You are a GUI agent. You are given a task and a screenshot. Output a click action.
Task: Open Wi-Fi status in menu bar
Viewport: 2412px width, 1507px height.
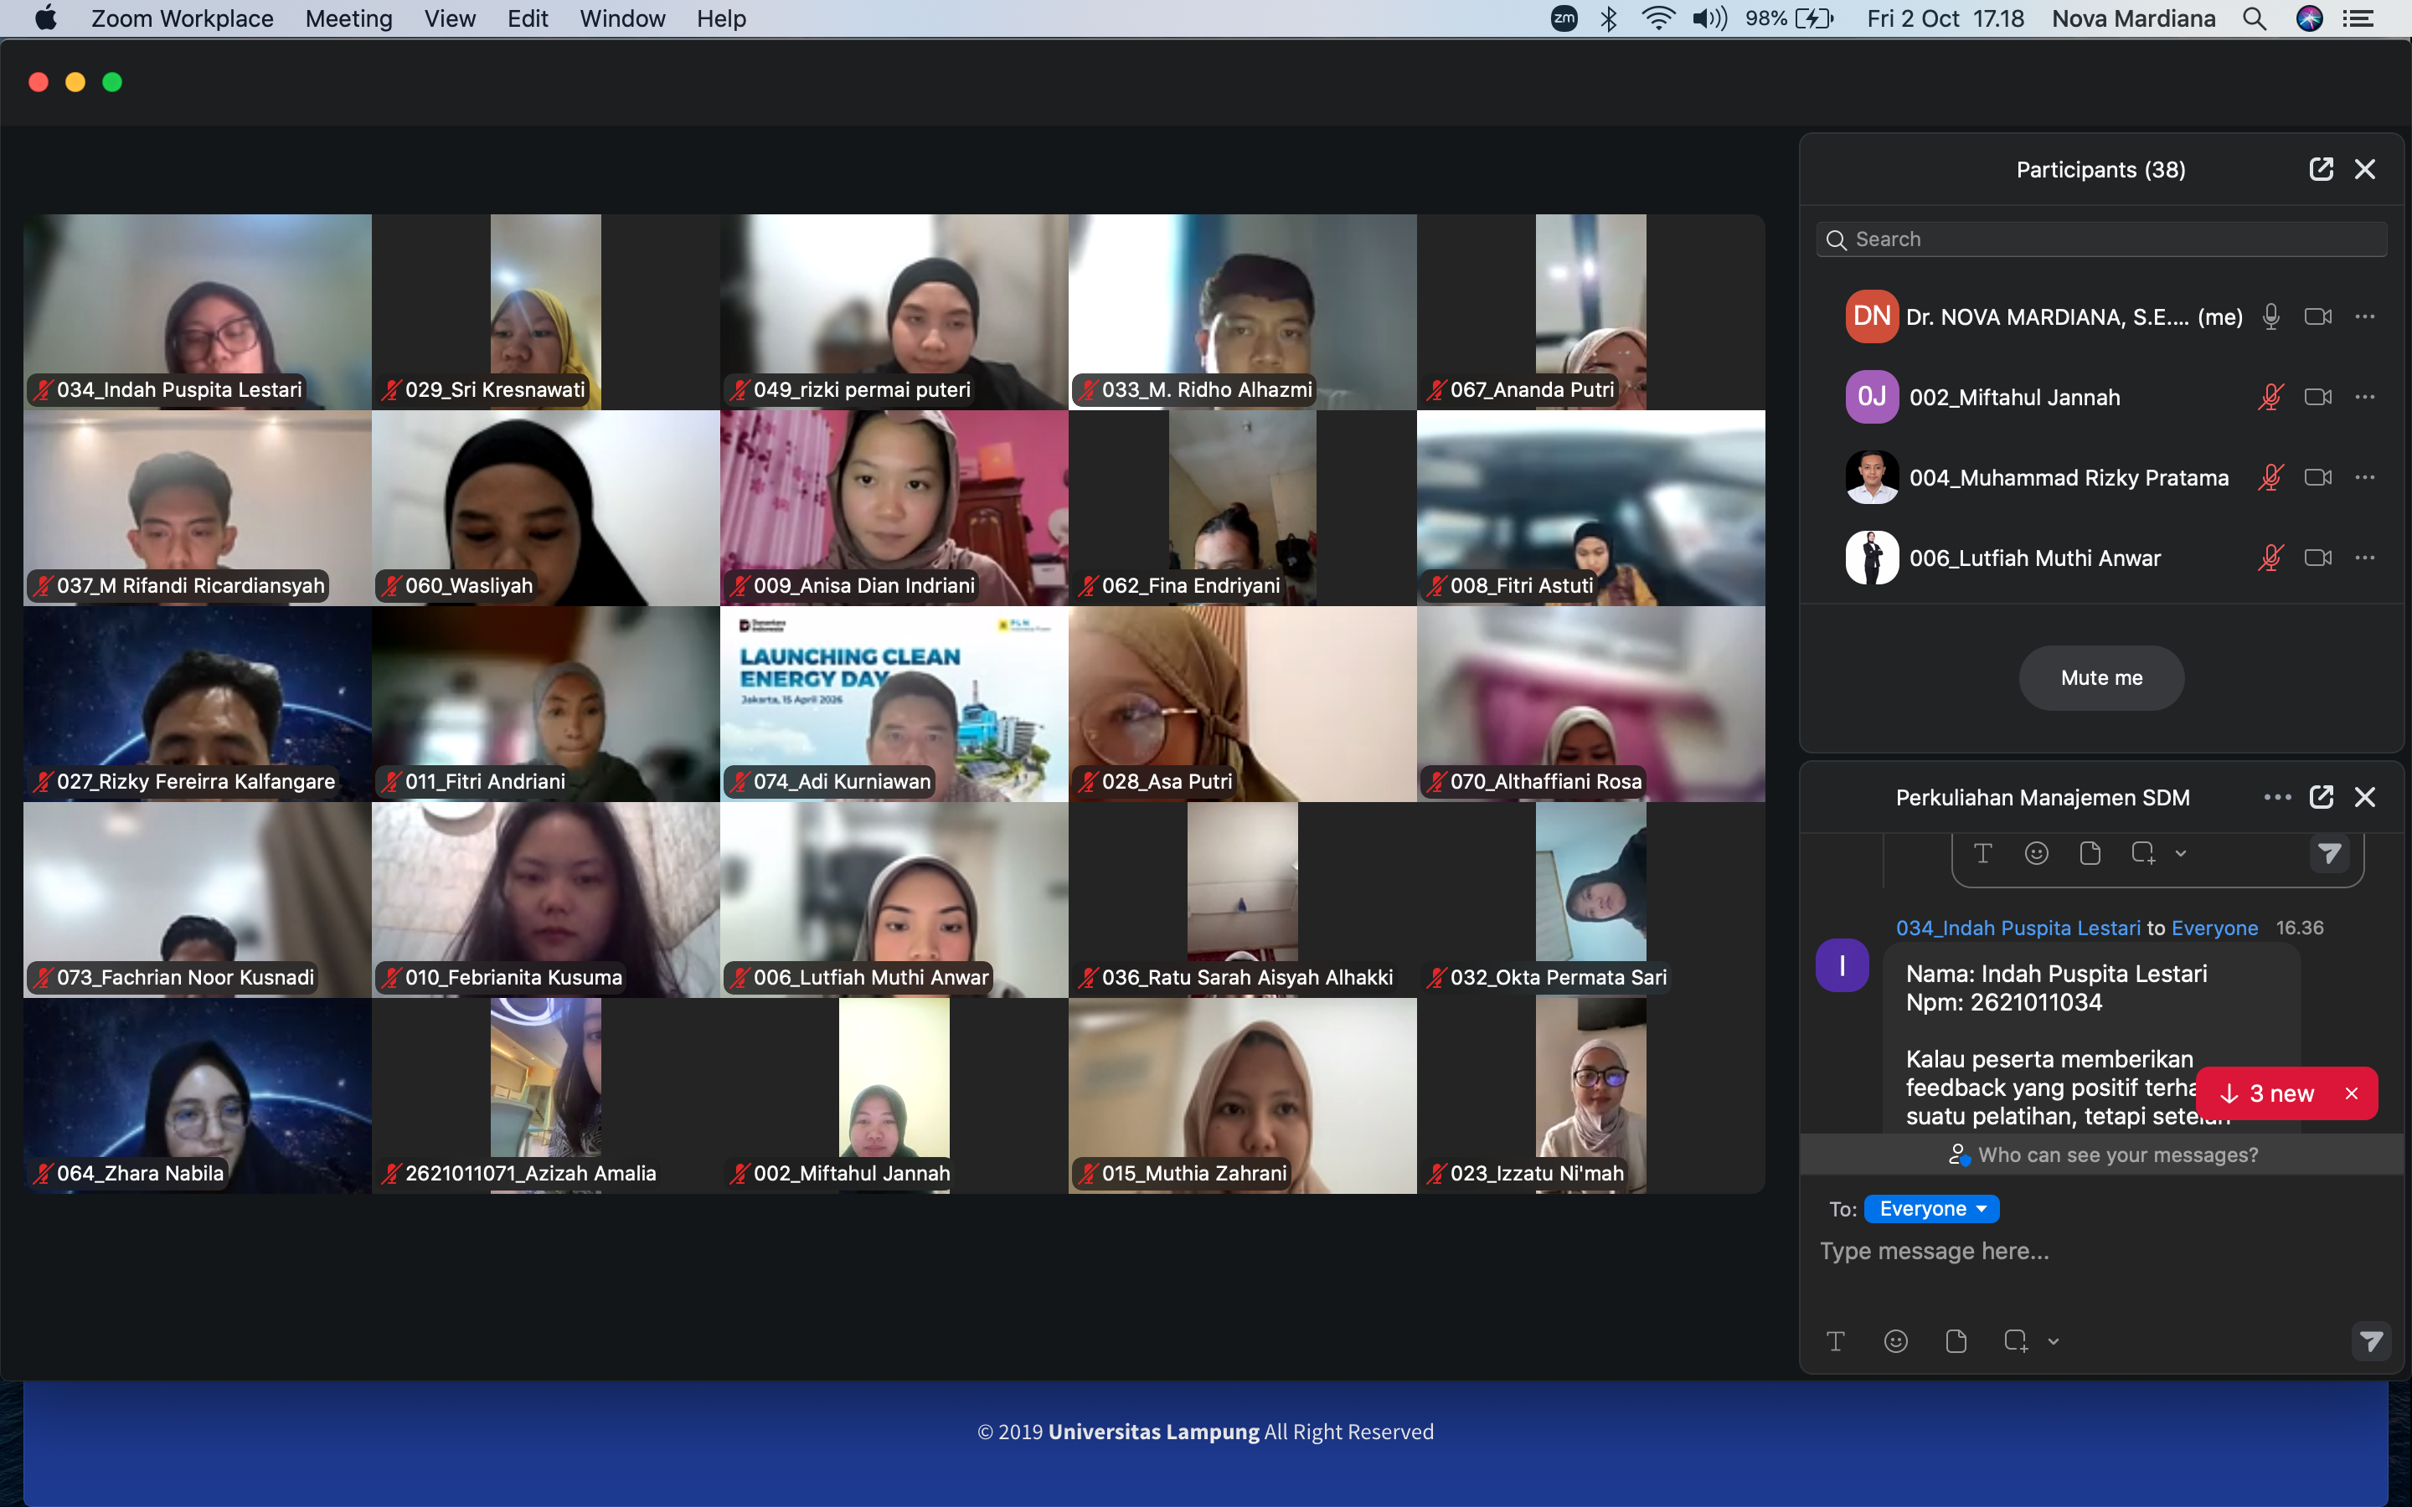1657,19
